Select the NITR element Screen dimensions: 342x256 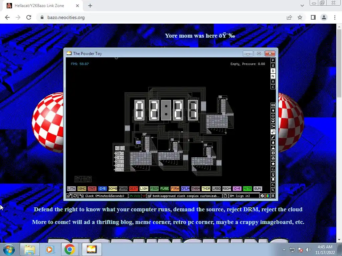(247, 189)
